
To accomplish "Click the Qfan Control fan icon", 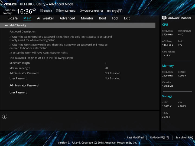I will (x=82, y=11).
